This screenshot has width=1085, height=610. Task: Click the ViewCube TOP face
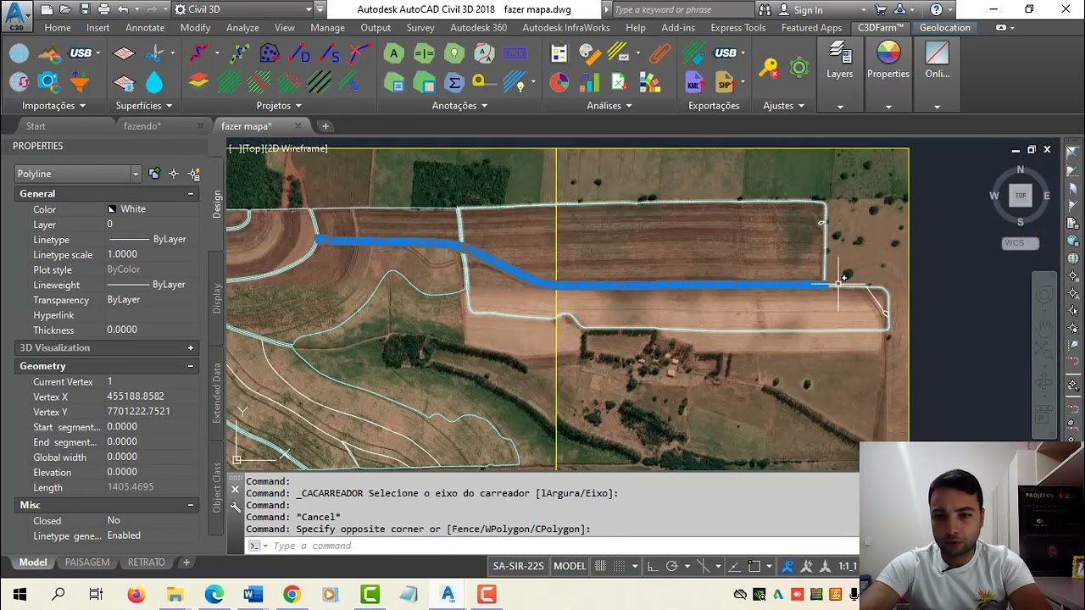[x=1021, y=196]
